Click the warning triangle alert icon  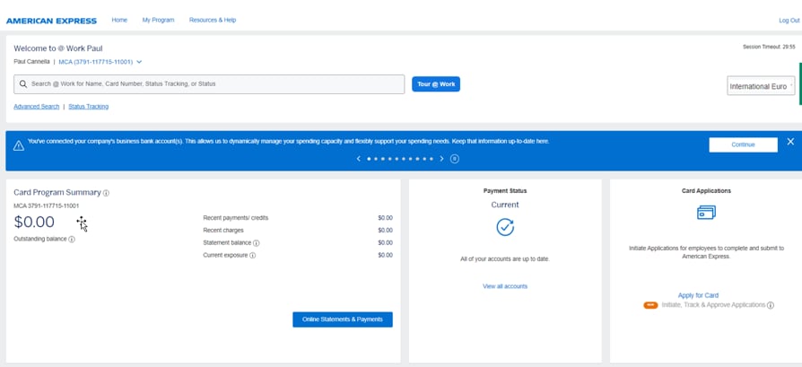coord(18,145)
